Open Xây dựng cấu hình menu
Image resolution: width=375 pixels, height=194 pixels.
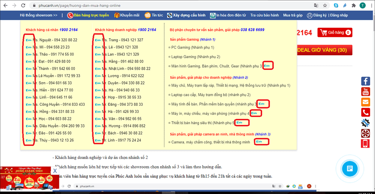[x=186, y=15]
